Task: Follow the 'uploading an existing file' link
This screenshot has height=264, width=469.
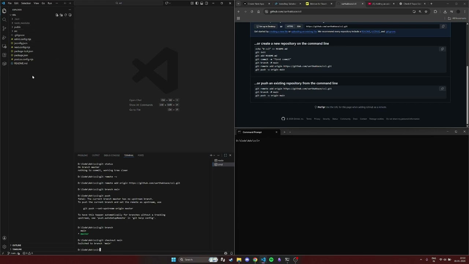Action: pos(304,32)
